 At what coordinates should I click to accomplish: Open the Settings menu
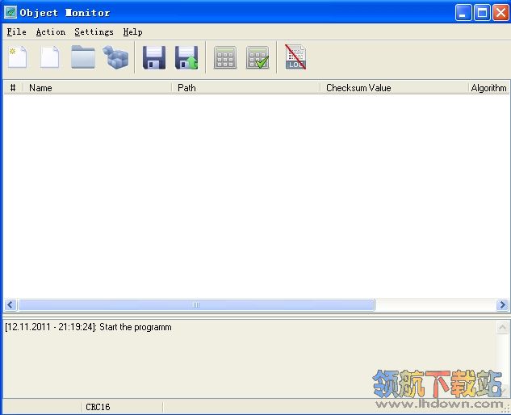click(94, 32)
